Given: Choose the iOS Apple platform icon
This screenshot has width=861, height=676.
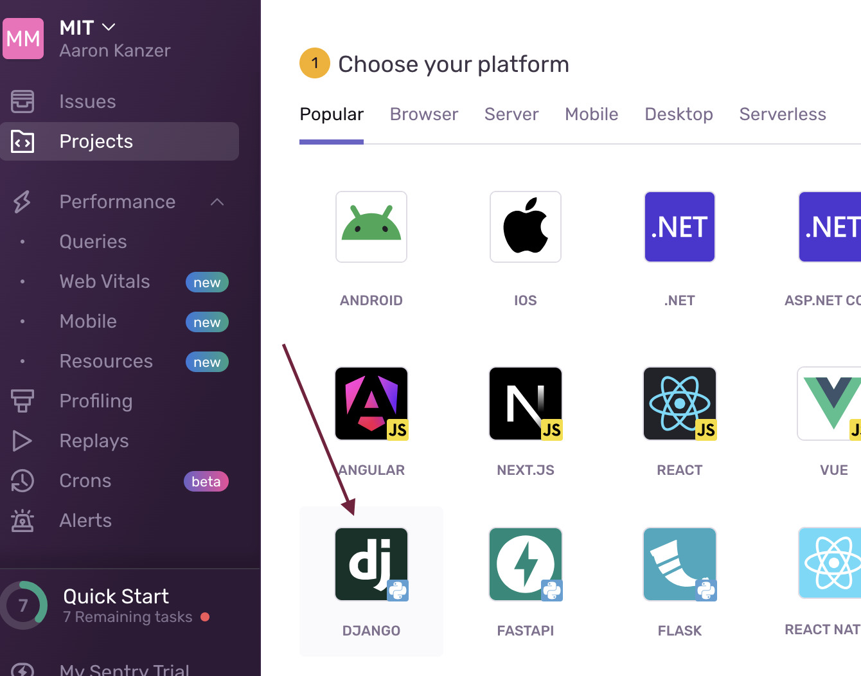Looking at the screenshot, I should (526, 227).
